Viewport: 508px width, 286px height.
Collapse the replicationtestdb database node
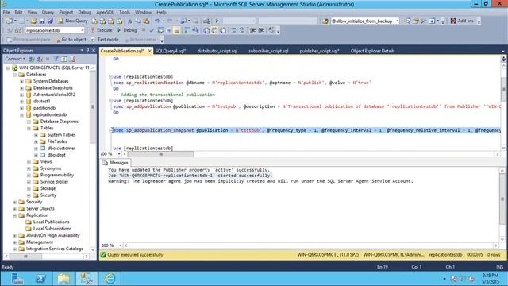click(21, 114)
